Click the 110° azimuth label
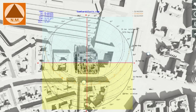Viewport: 196px width, 112px height. (x=133, y=79)
